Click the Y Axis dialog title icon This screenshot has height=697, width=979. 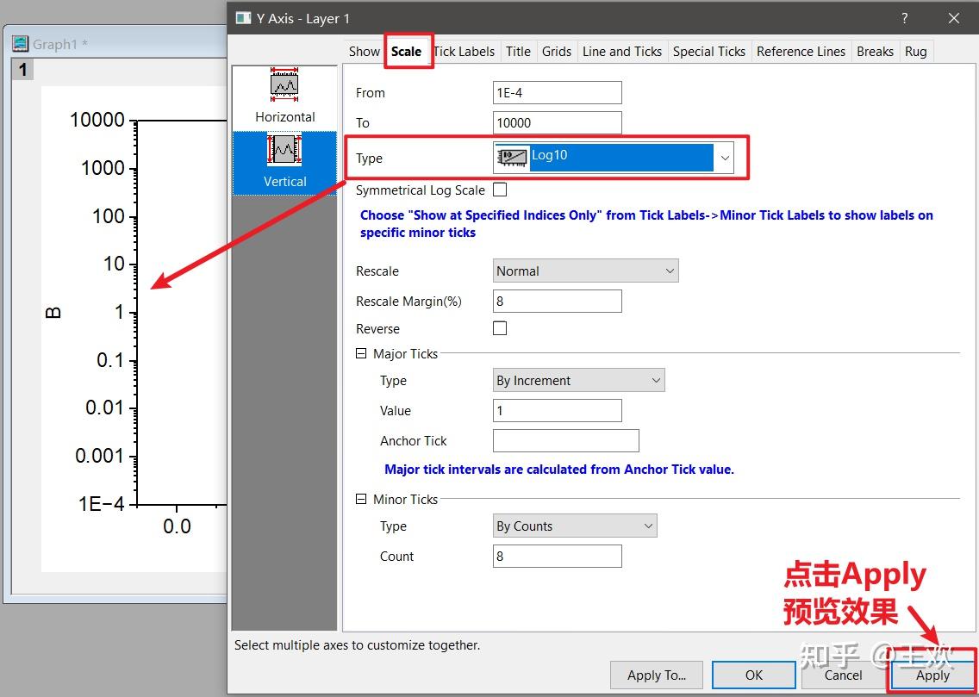point(243,18)
